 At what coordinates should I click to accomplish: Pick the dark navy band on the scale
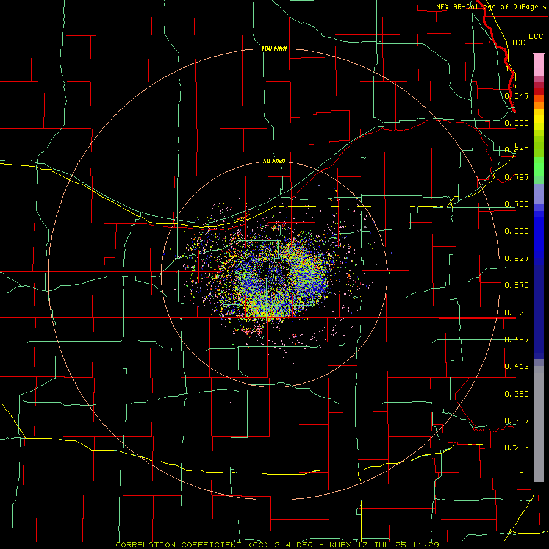coord(539,312)
